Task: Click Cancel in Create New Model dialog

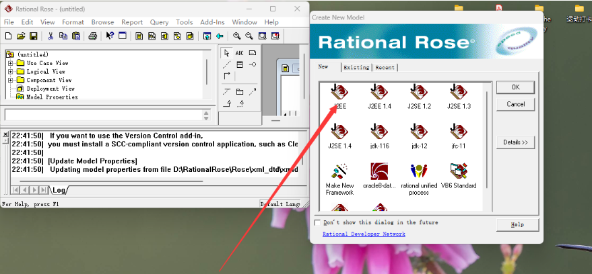Action: point(515,104)
